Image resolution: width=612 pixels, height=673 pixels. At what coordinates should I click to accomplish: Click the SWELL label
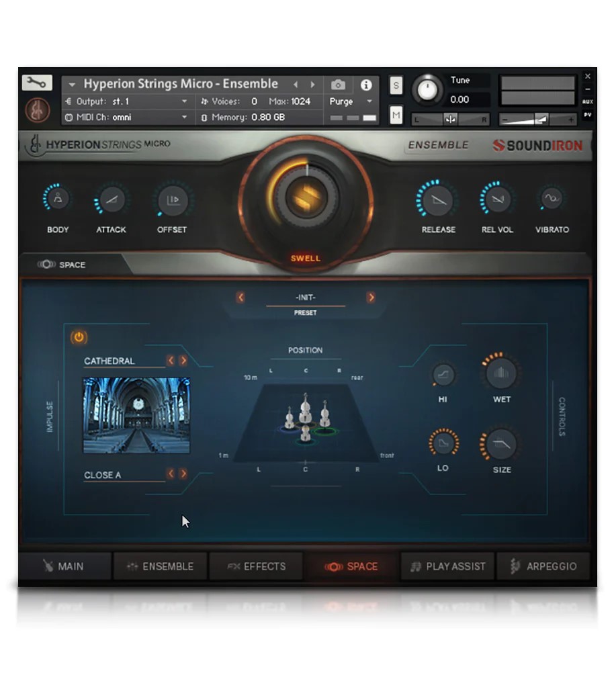coord(306,259)
